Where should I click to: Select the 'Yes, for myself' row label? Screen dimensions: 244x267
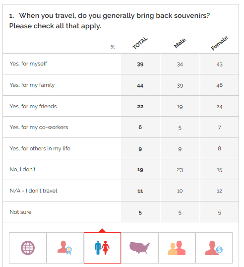[x=28, y=64]
